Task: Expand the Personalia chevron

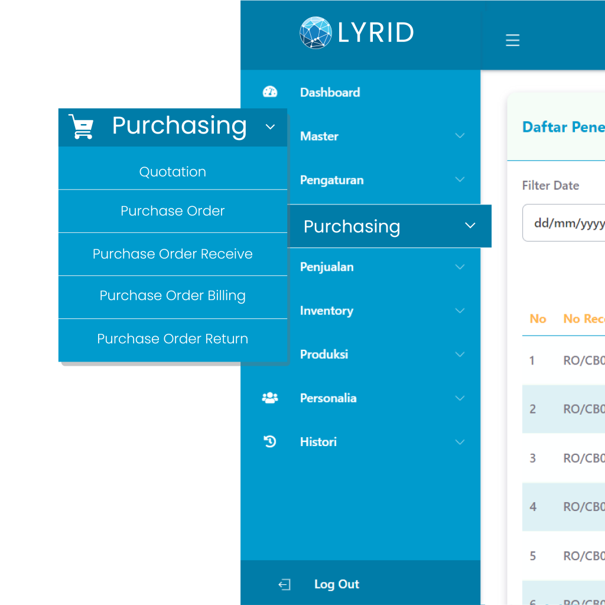Action: coord(460,398)
